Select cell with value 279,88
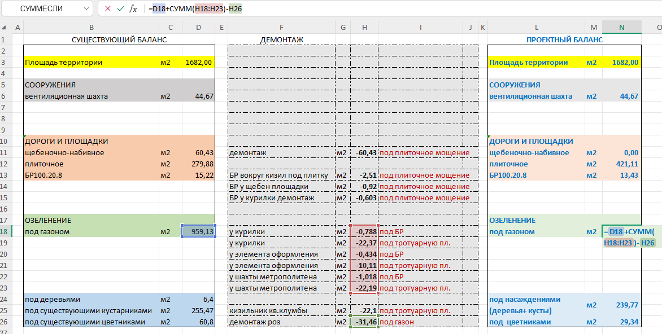 click(198, 164)
